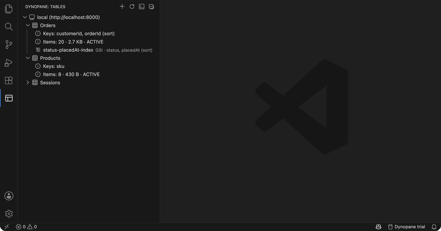441x231 pixels.
Task: Click the Products table grid icon
Action: (35, 58)
